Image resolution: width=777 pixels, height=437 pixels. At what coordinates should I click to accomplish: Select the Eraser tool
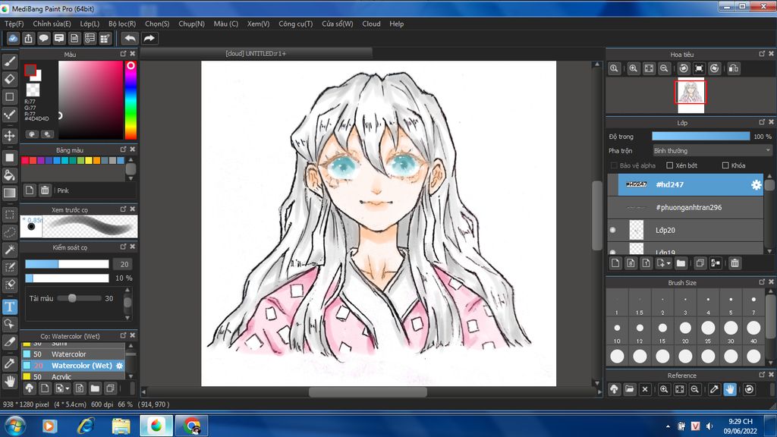[x=10, y=79]
